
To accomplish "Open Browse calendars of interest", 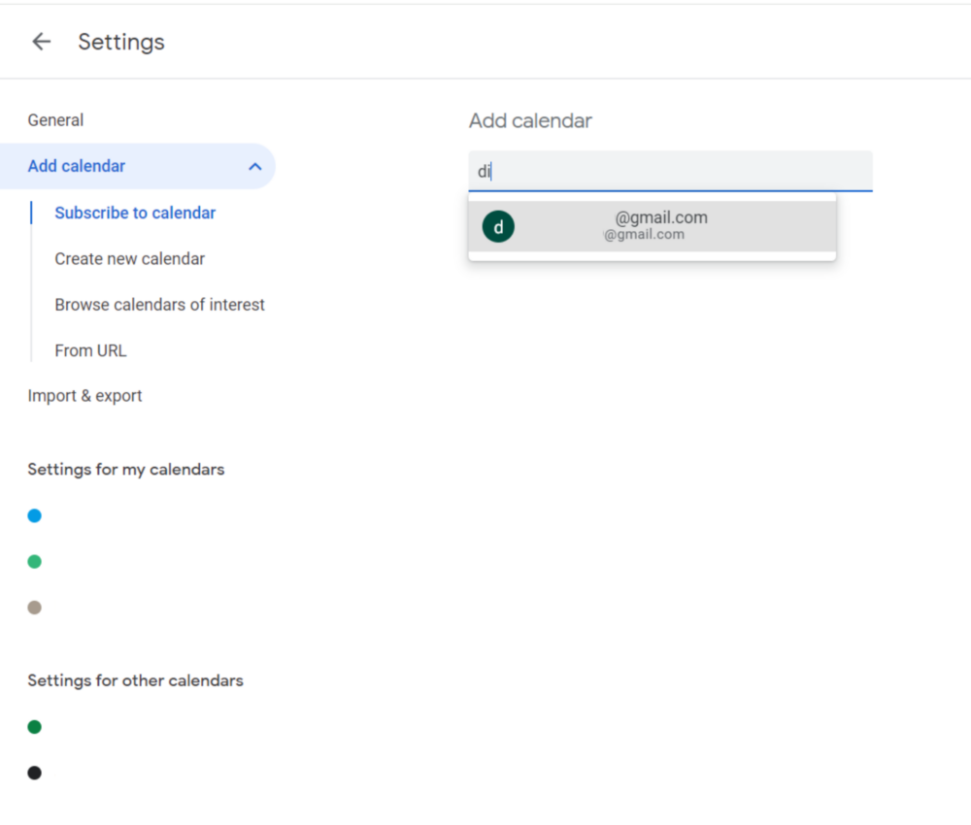I will (159, 305).
